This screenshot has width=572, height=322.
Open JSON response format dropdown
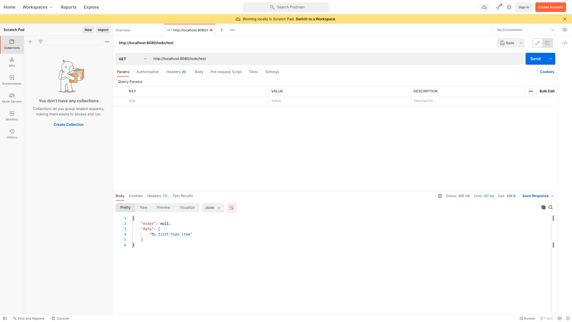pyautogui.click(x=212, y=208)
